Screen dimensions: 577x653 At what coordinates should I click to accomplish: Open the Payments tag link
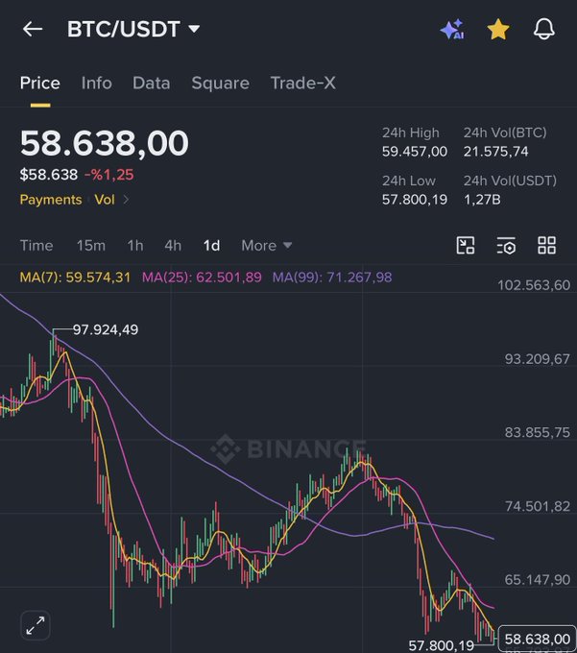click(x=51, y=200)
